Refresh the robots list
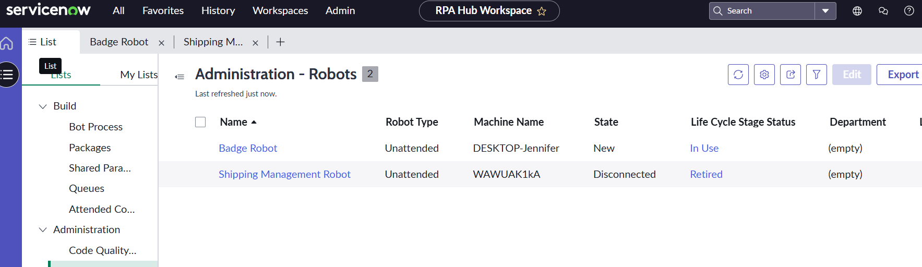922x267 pixels. click(738, 75)
